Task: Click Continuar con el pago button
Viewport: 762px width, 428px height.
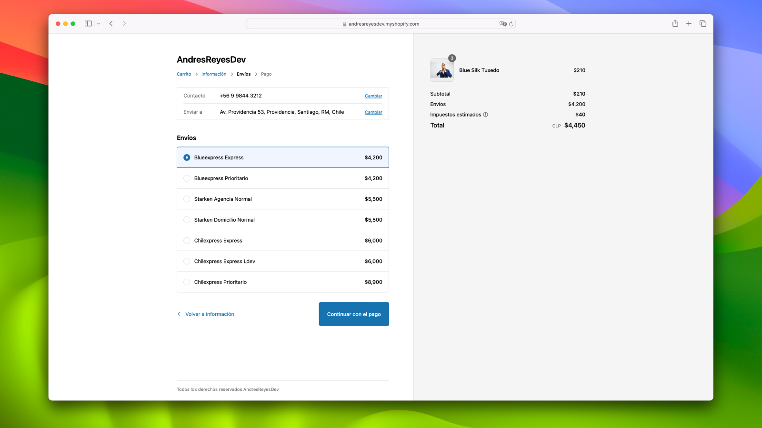Action: 354,314
